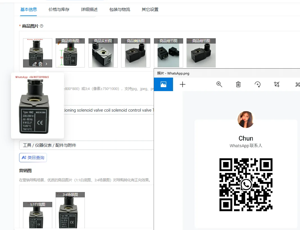300x230 pixels.
Task: Switch to the 基本信息 tab
Action: tap(28, 9)
